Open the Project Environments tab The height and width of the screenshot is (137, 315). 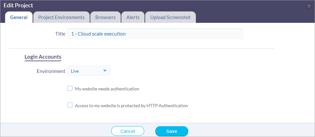click(61, 17)
